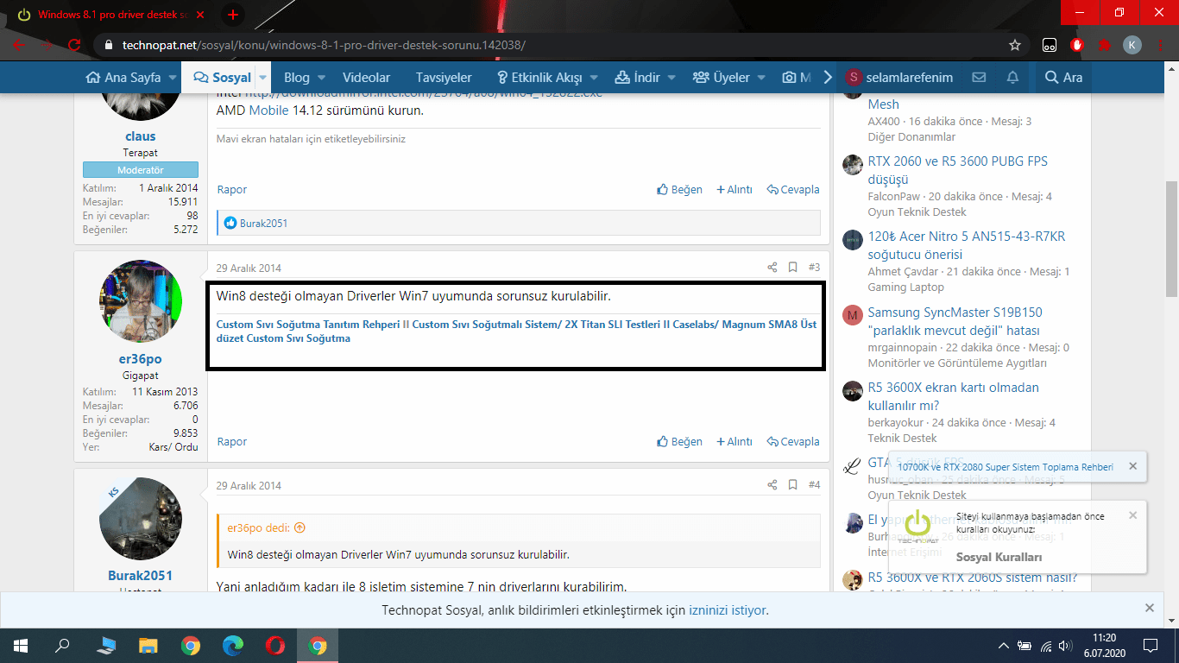Viewport: 1179px width, 663px height.
Task: Open the Custom Sıvı Soğutma Tanıtım Rehberi link
Action: click(306, 325)
